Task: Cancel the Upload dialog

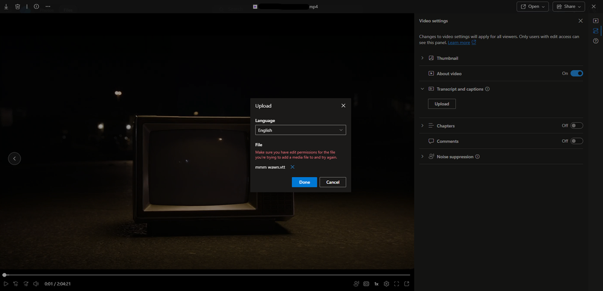Action: [x=333, y=182]
